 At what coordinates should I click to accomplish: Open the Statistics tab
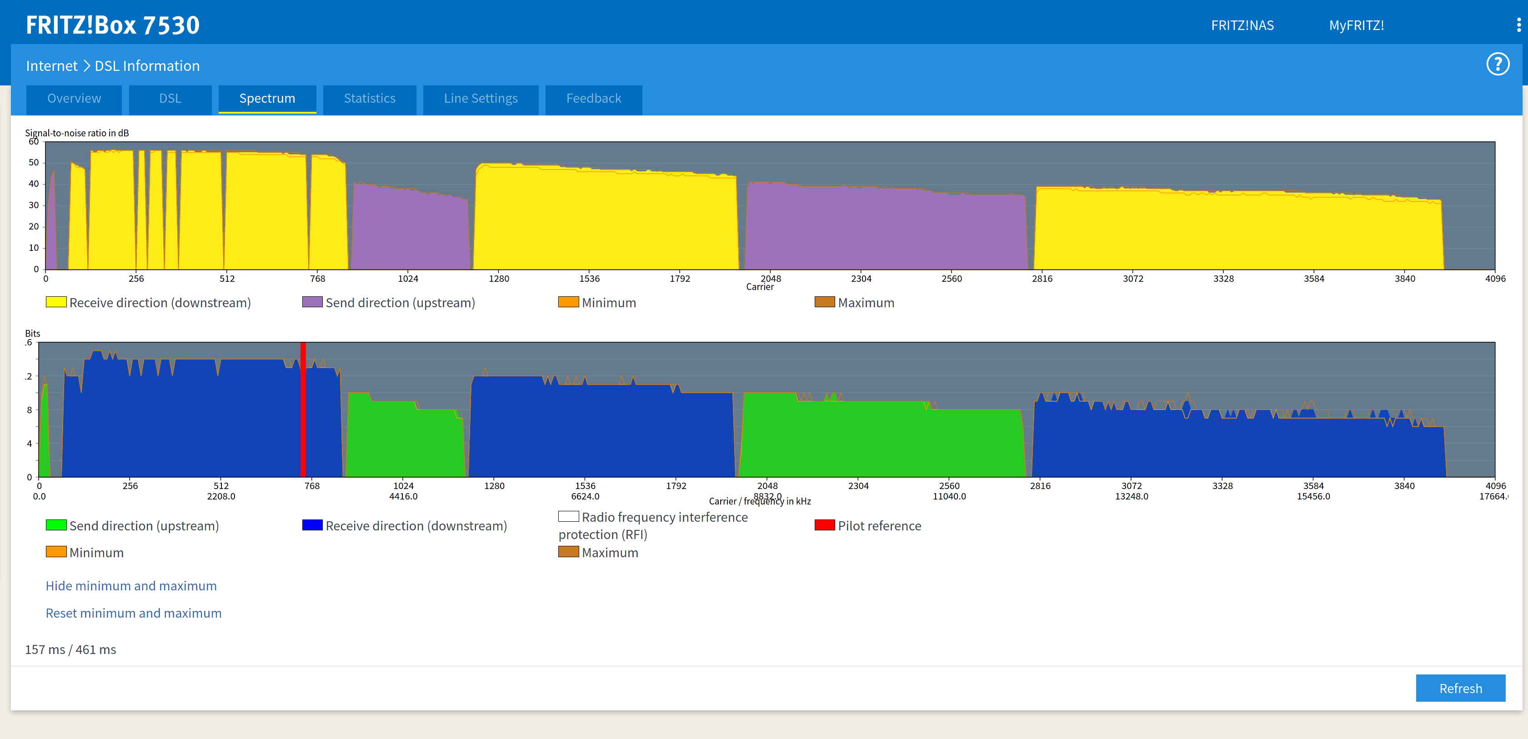[369, 99]
